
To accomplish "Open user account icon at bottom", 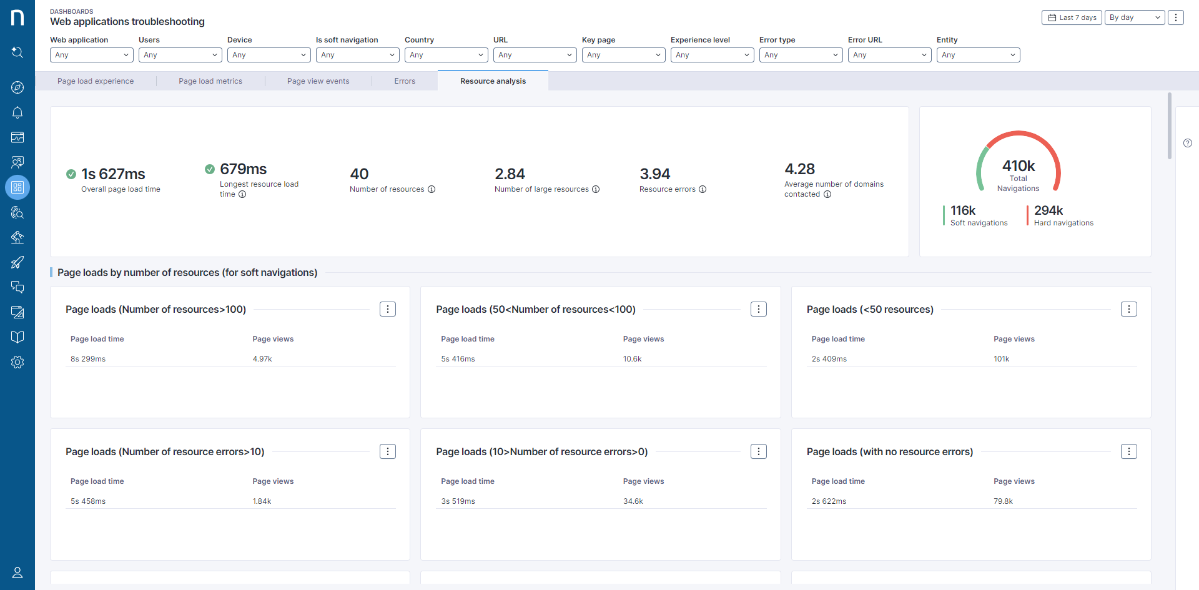I will point(17,573).
